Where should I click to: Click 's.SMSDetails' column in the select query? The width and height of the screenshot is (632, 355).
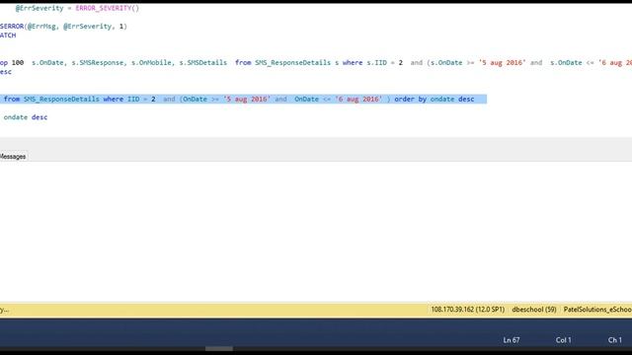pos(202,63)
